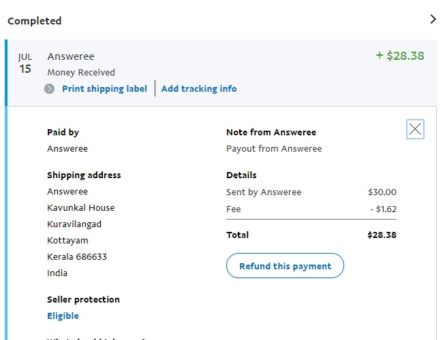
Task: Open the Print shipping label link
Action: tap(104, 89)
